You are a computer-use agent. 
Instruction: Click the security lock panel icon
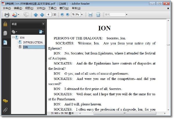click(5, 24)
